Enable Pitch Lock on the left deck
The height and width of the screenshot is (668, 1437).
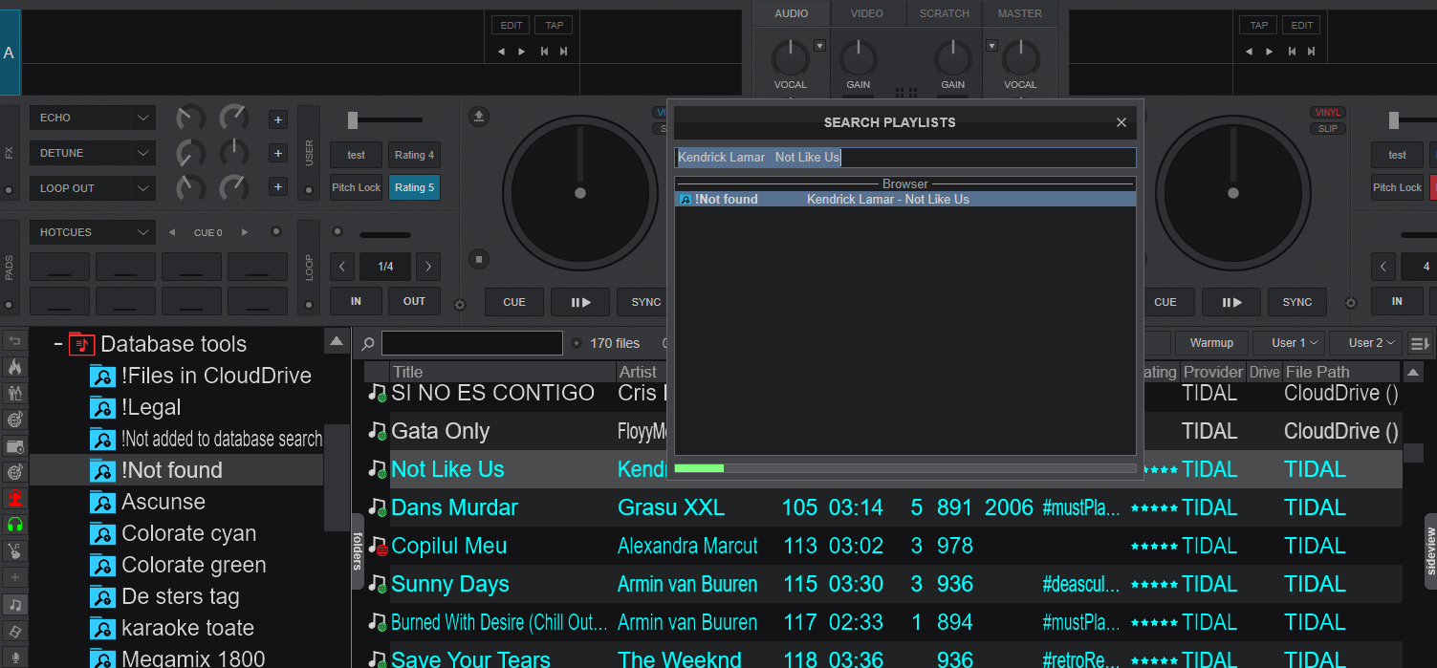point(356,187)
